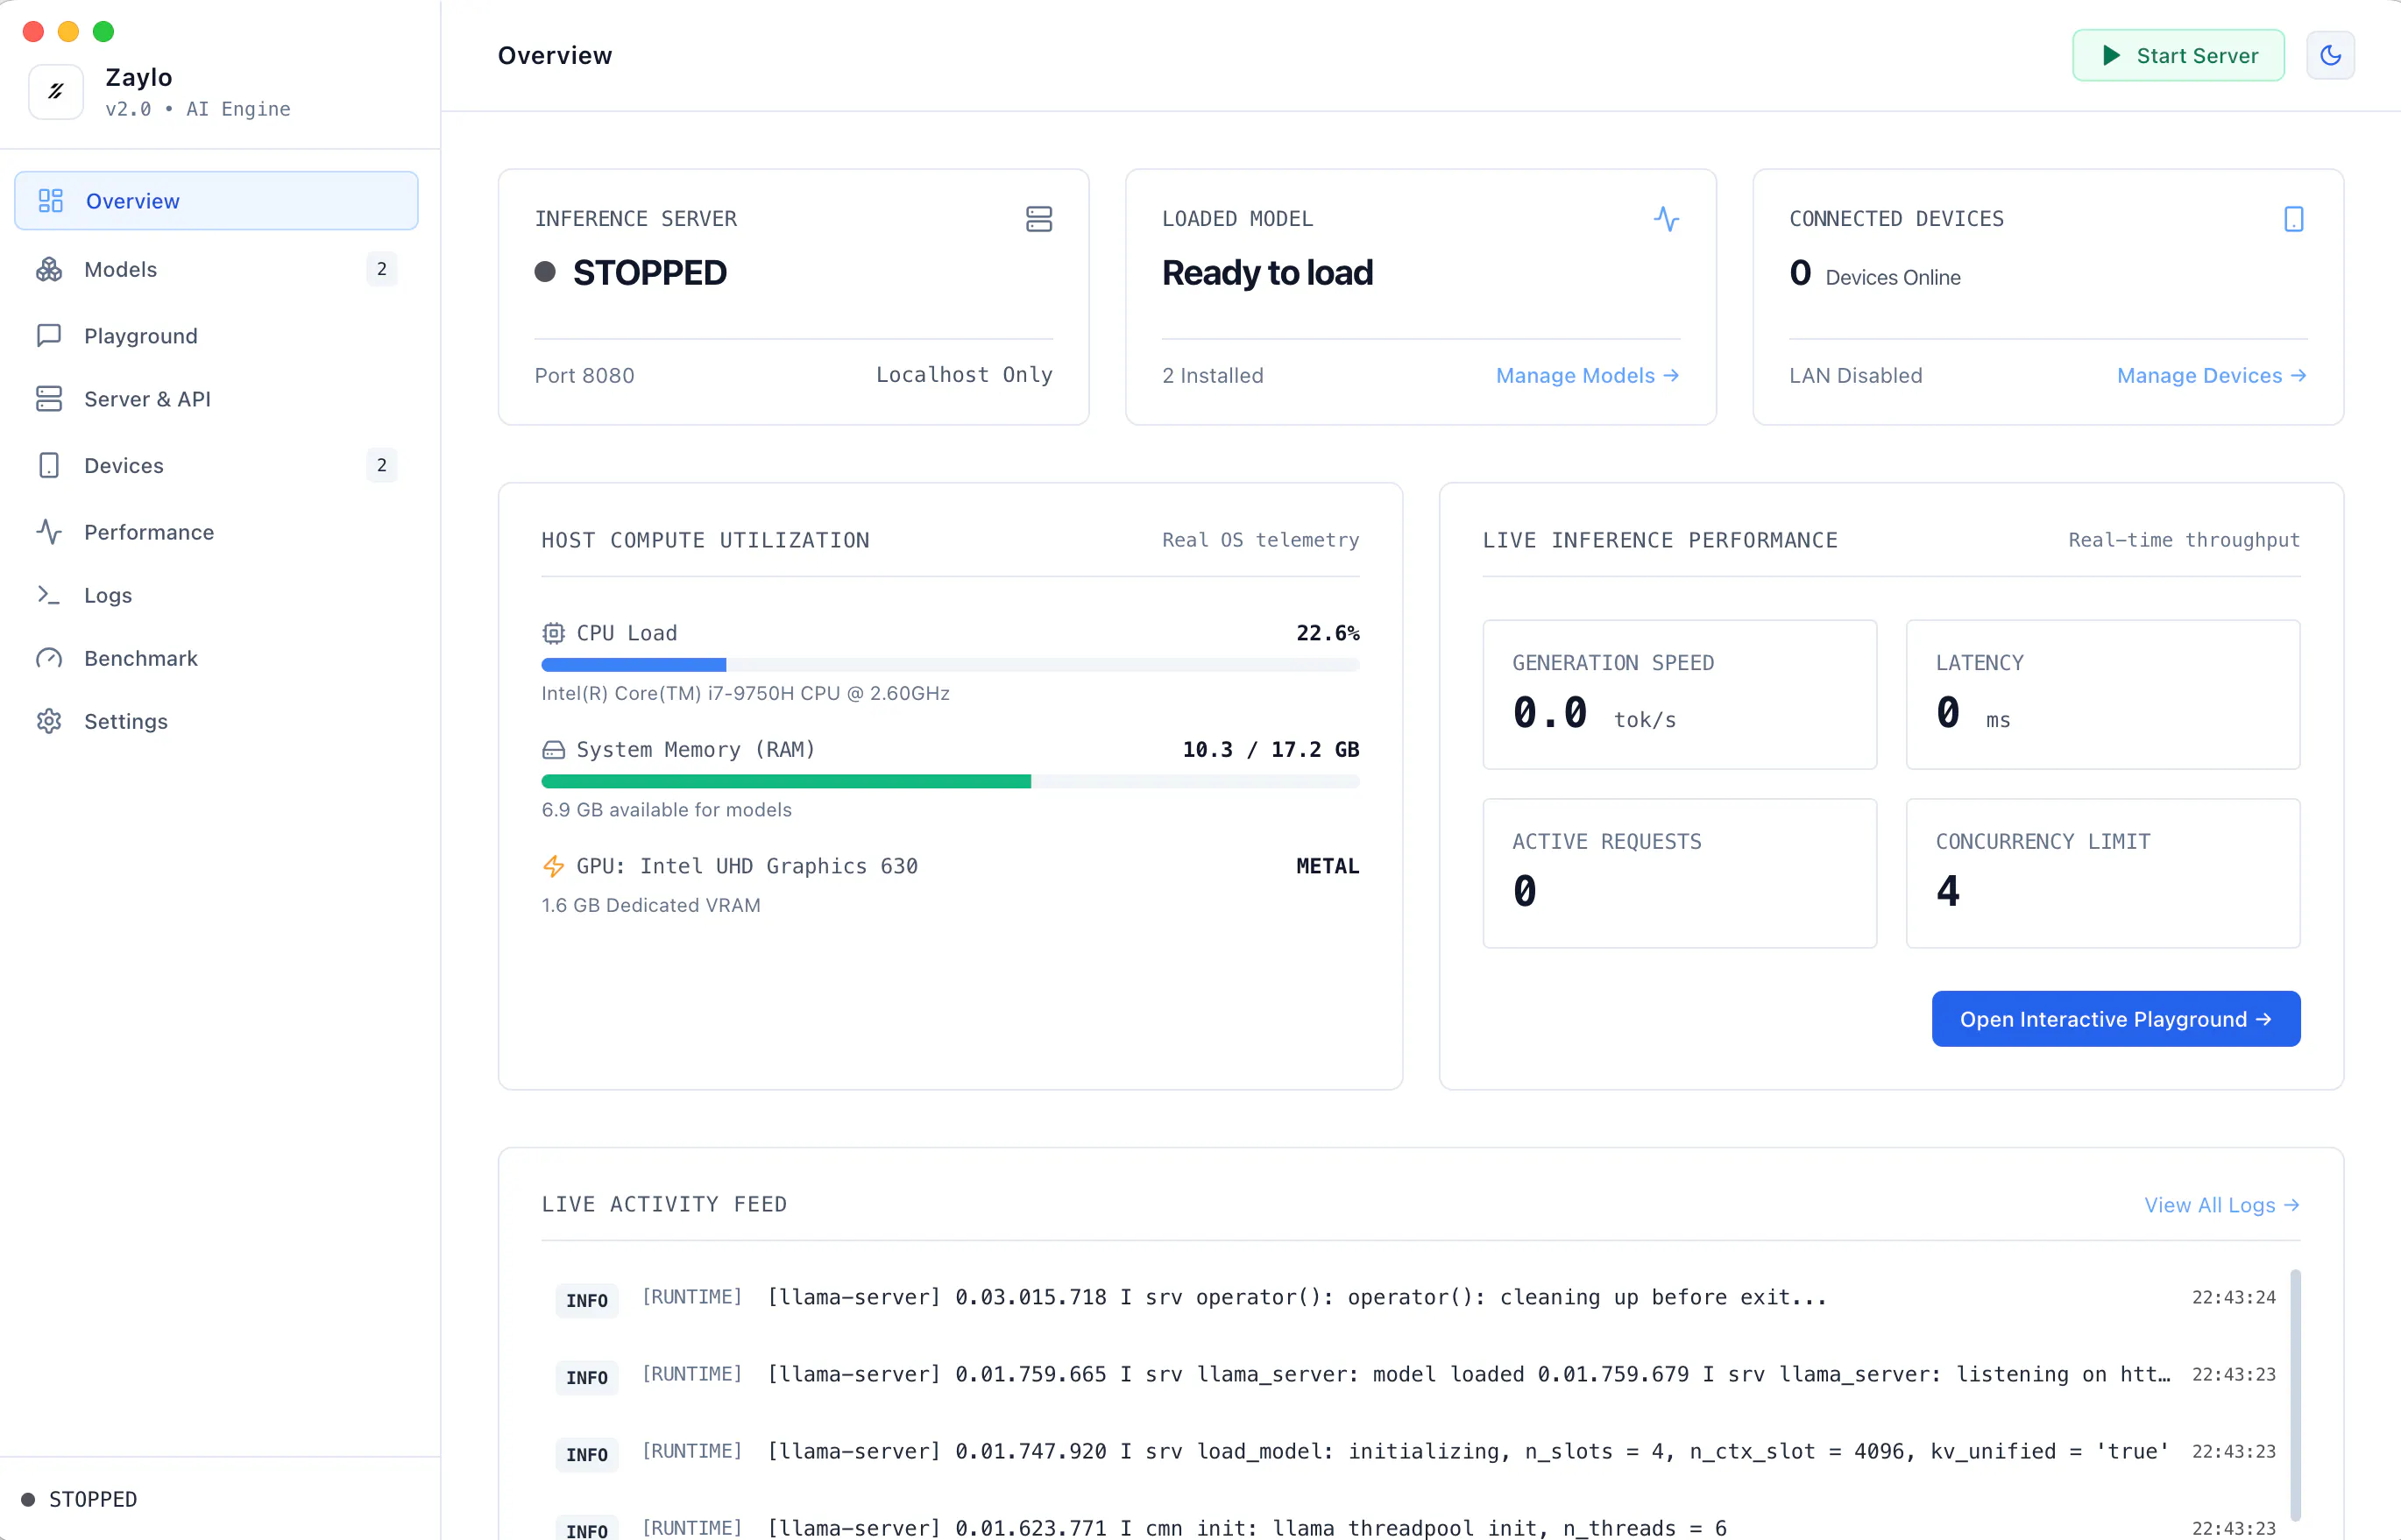Follow the Manage Devices link
2401x1540 pixels.
(x=2212, y=375)
